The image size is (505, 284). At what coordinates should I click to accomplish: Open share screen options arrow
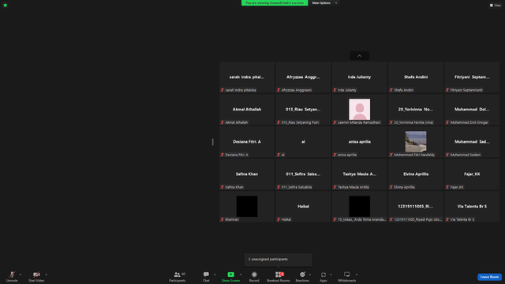[241, 275]
